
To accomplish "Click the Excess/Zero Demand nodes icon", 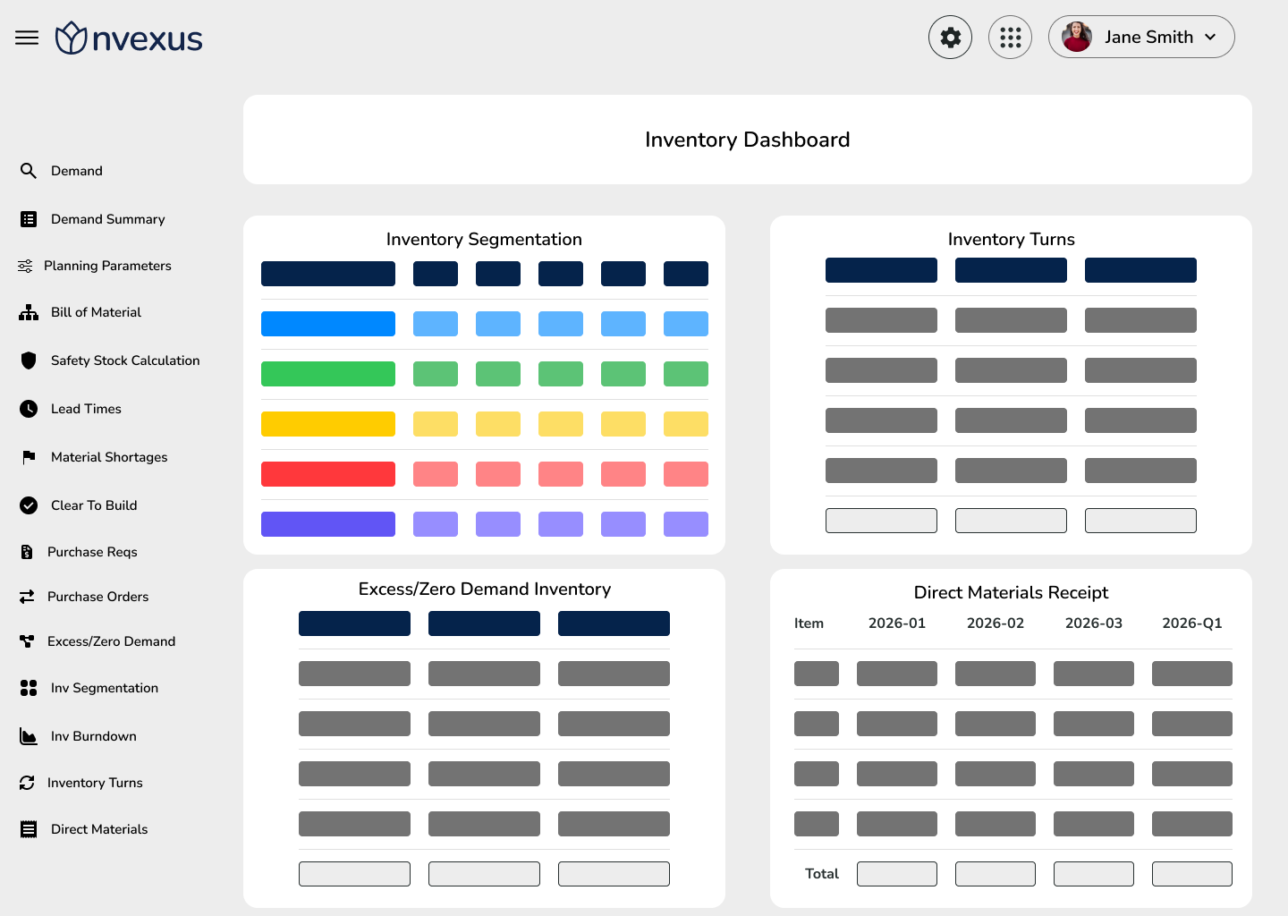I will [x=27, y=641].
